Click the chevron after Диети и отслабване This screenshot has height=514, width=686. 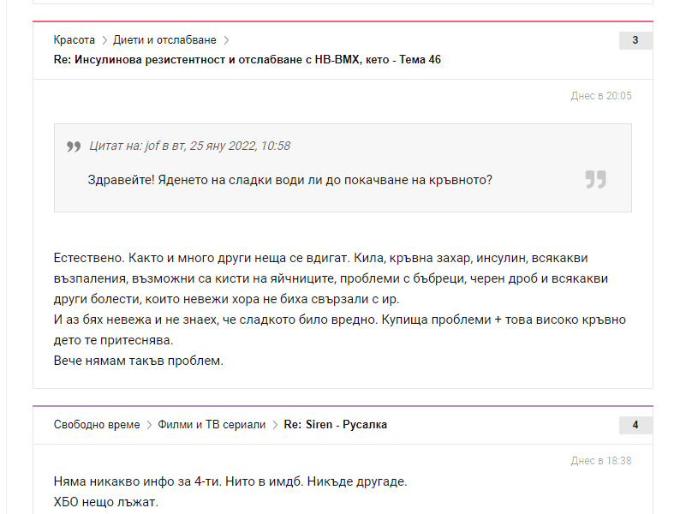pos(226,40)
